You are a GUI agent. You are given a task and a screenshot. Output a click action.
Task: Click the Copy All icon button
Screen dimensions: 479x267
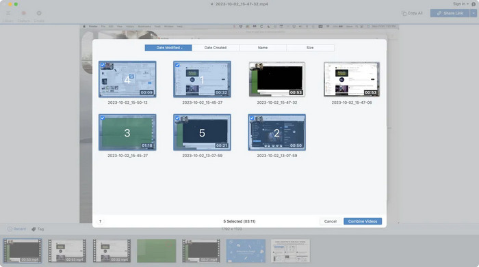(412, 13)
